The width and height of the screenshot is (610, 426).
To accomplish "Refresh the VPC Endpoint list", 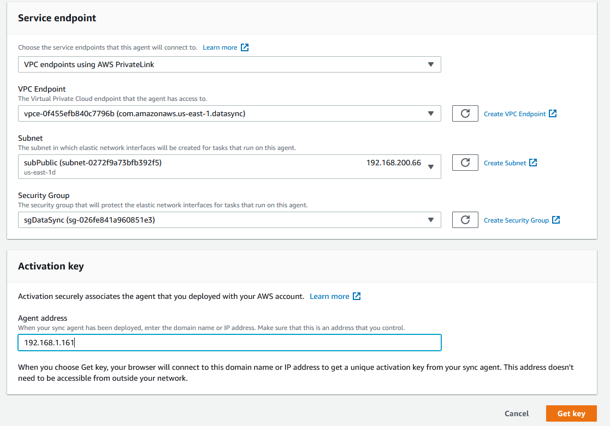I will click(x=465, y=113).
